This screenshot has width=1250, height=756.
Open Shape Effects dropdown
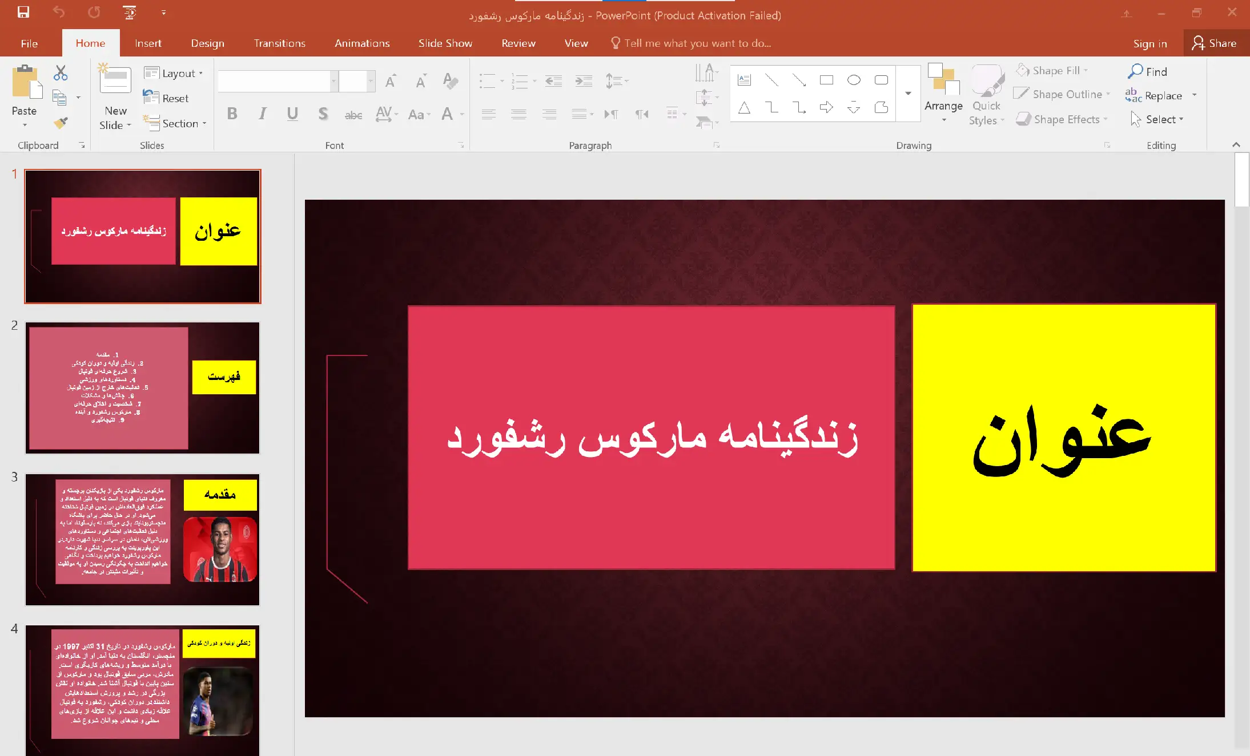tap(1062, 119)
